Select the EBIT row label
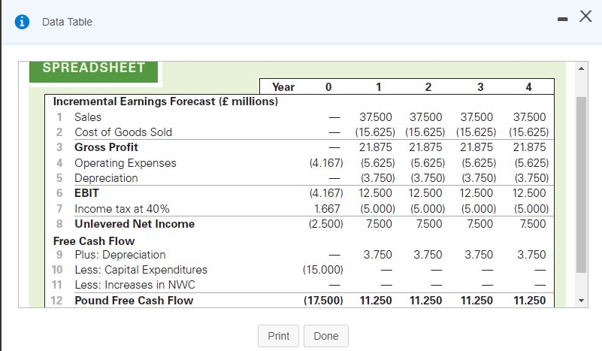This screenshot has width=602, height=351. (x=86, y=193)
